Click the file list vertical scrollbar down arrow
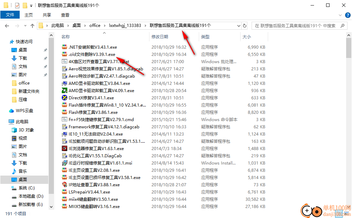This screenshot has height=218, width=352. (349, 207)
